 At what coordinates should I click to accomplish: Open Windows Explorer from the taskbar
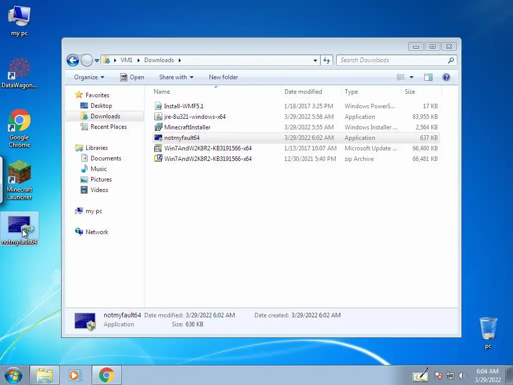[45, 375]
